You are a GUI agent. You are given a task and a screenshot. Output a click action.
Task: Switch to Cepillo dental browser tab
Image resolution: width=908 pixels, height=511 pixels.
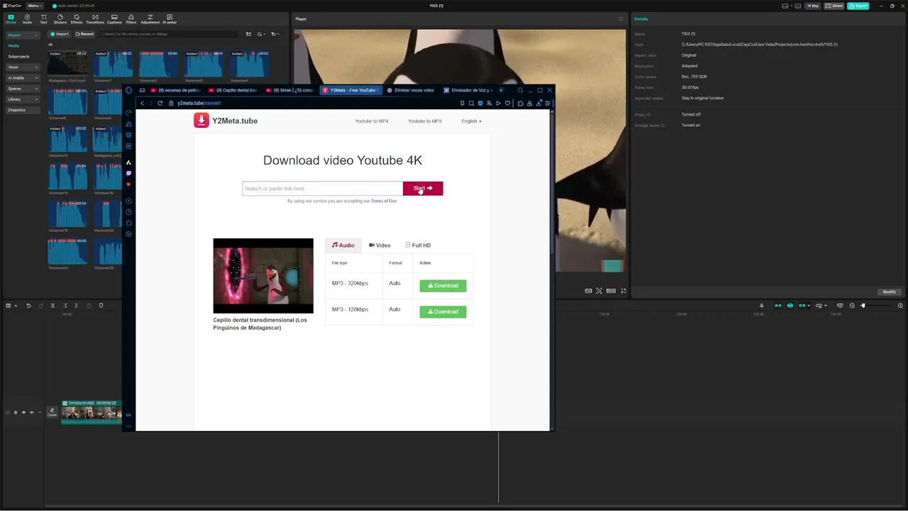click(233, 90)
